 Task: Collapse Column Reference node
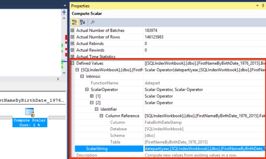[101, 116]
